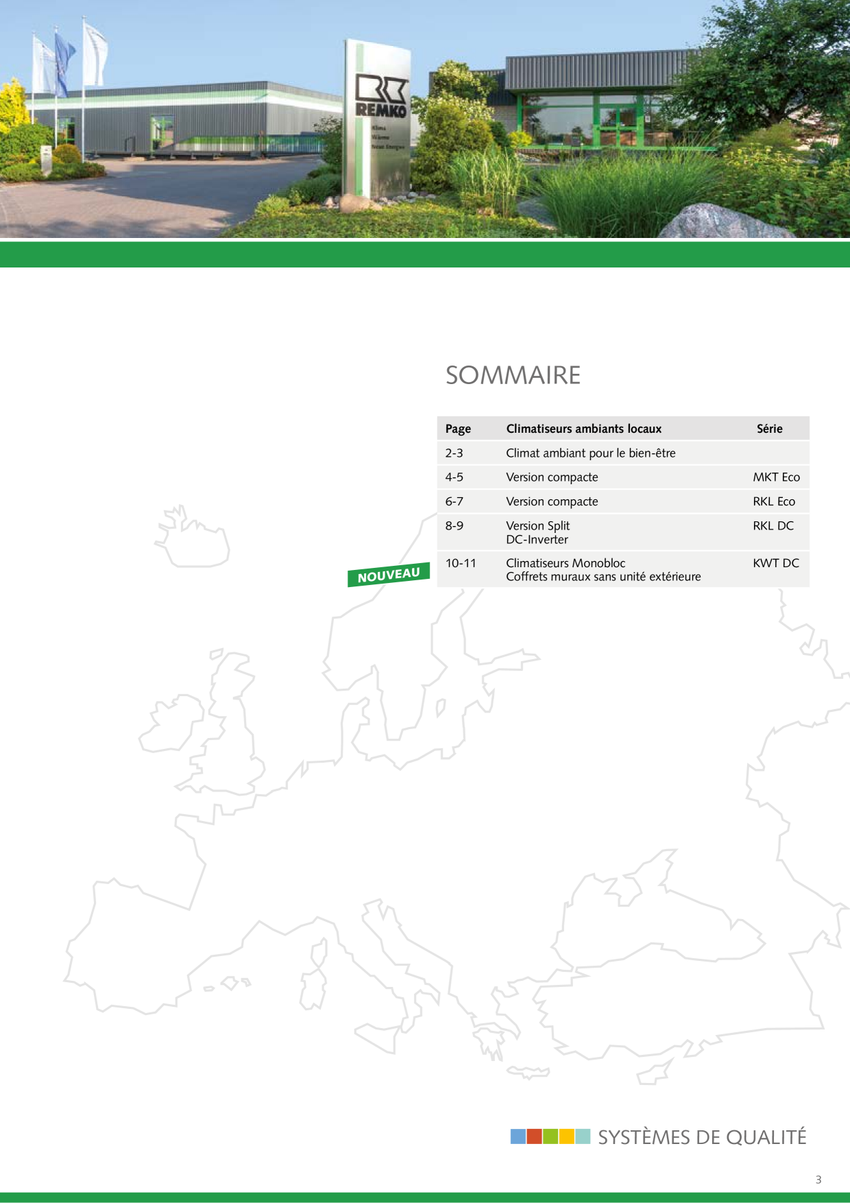Click the page number 3
The width and height of the screenshot is (850, 1203).
click(x=818, y=1180)
